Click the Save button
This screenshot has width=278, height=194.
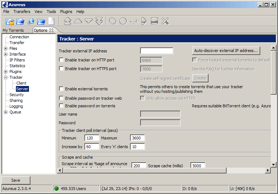(x=16, y=180)
